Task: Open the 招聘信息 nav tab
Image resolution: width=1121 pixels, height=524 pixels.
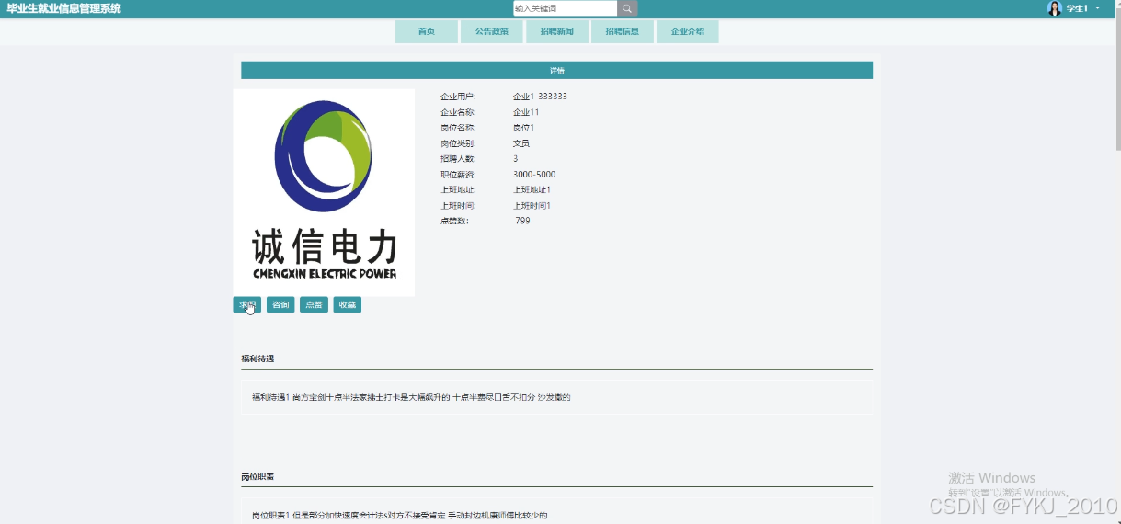Action: pos(623,31)
